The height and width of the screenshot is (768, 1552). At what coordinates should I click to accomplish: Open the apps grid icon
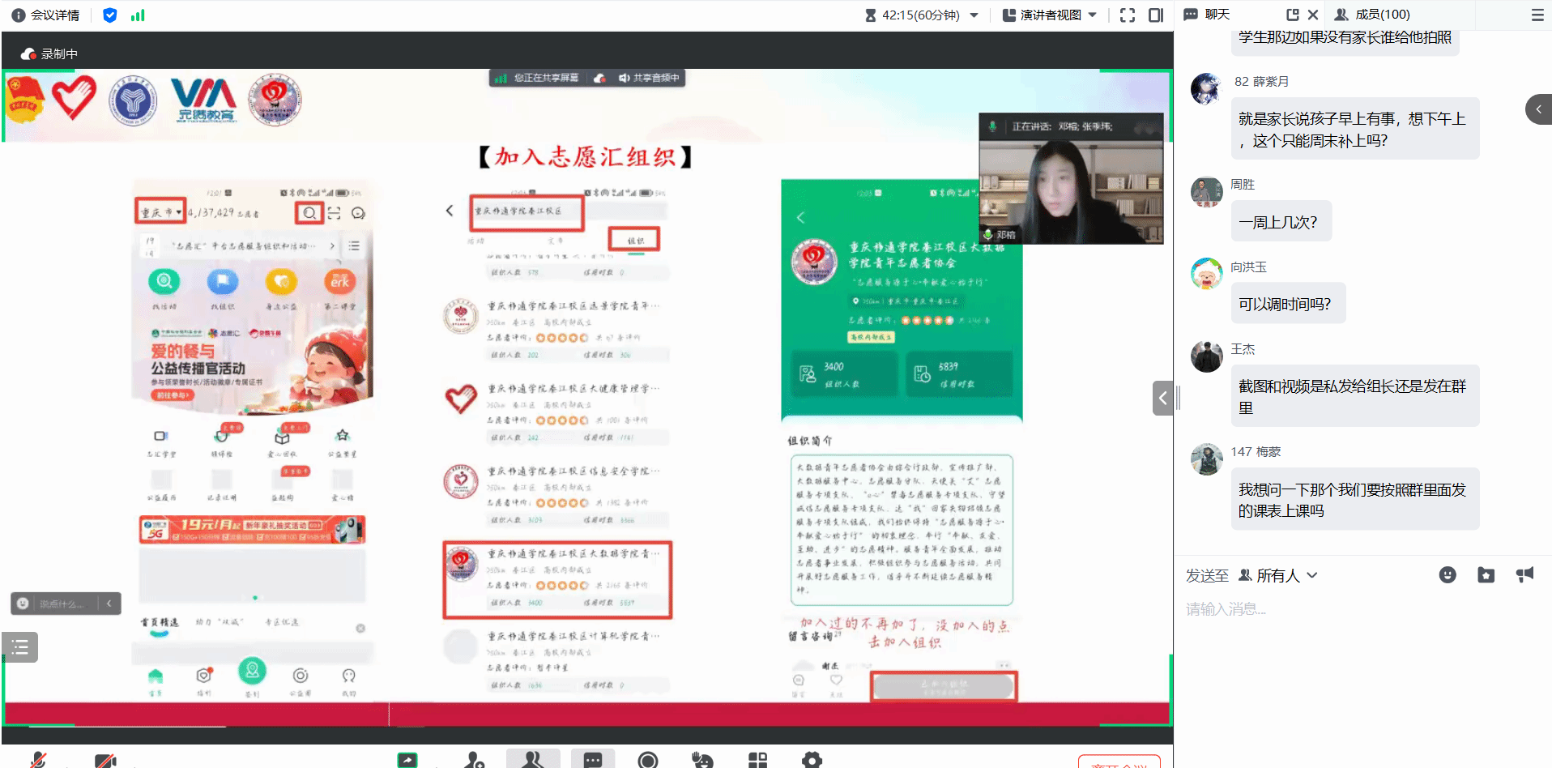tap(757, 760)
